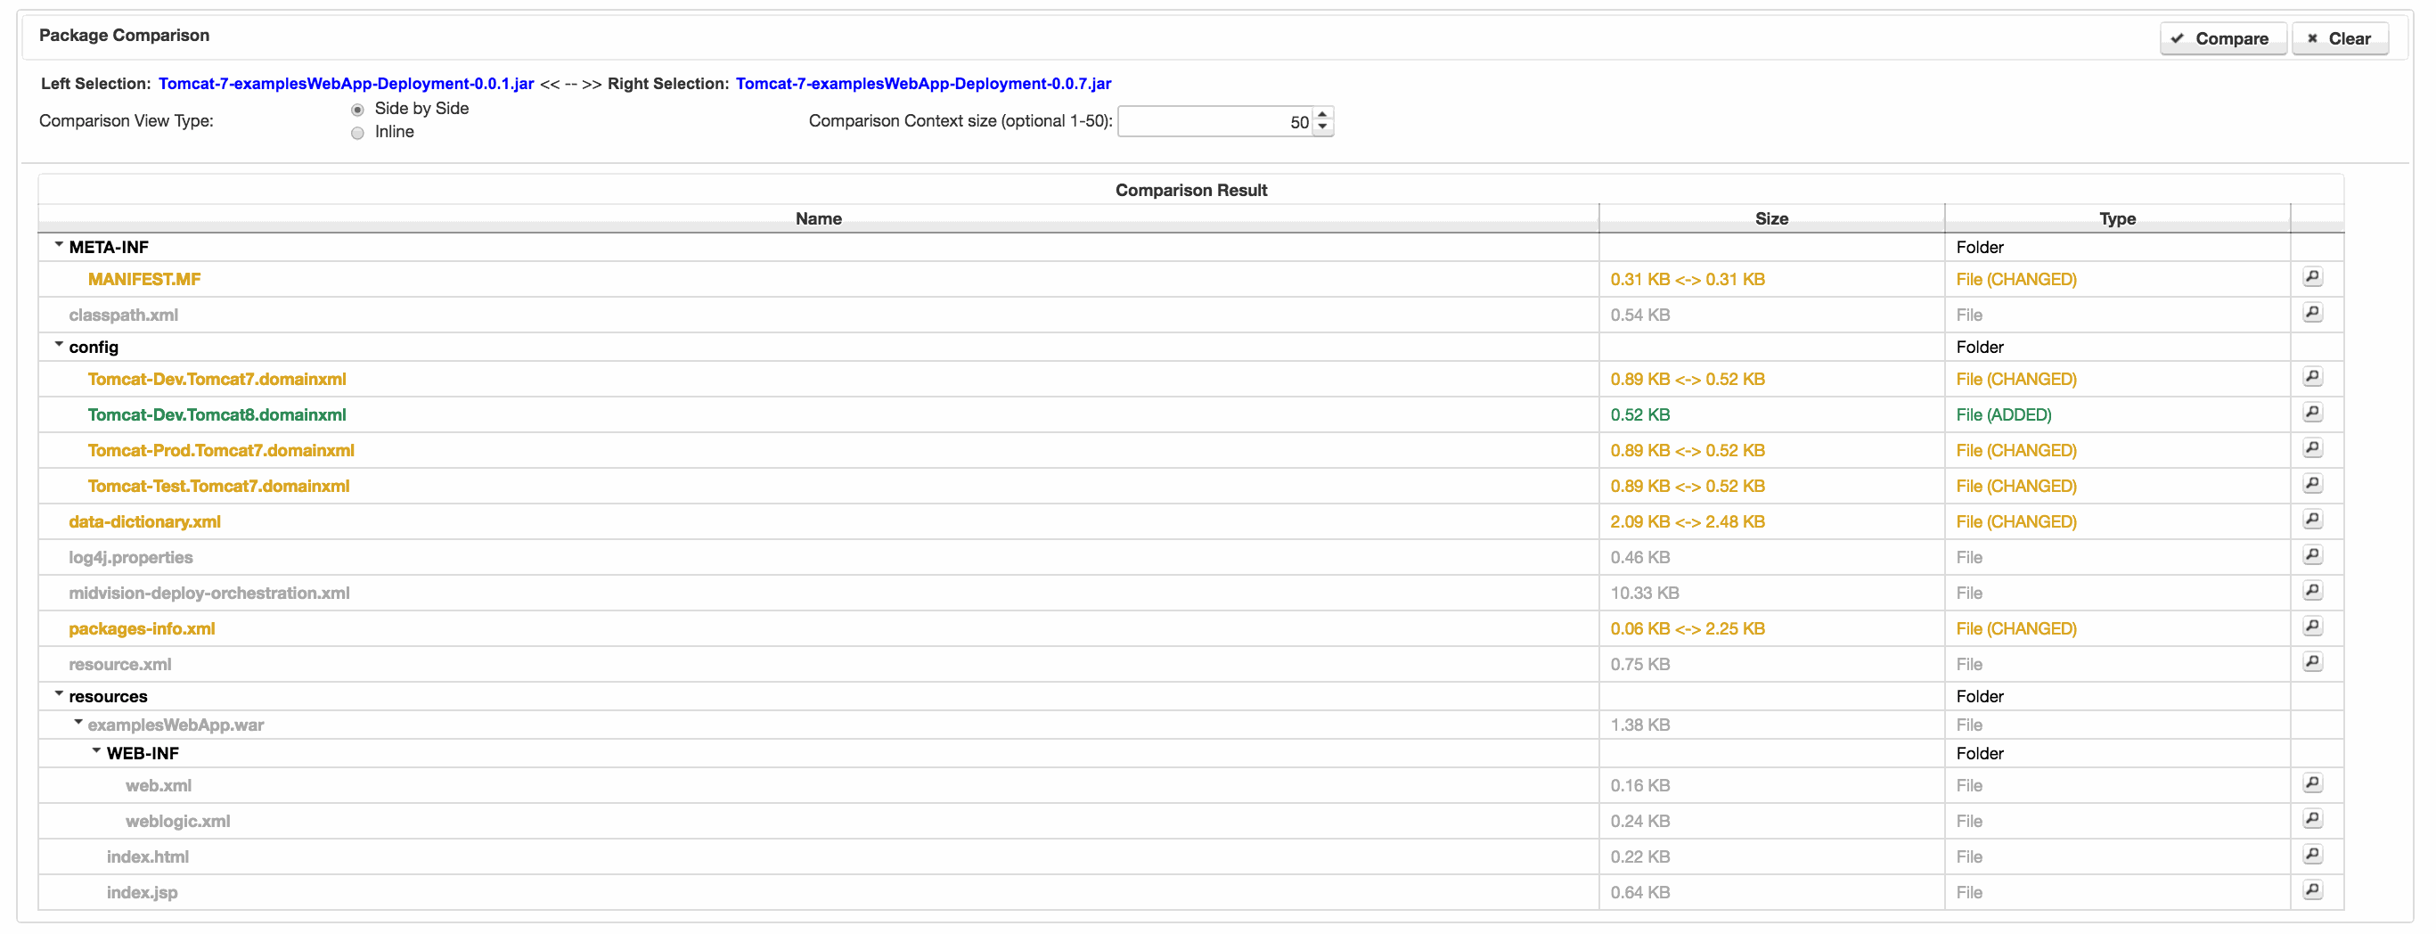Click the Comparison Result heading
The width and height of the screenshot is (2436, 934).
click(1190, 190)
